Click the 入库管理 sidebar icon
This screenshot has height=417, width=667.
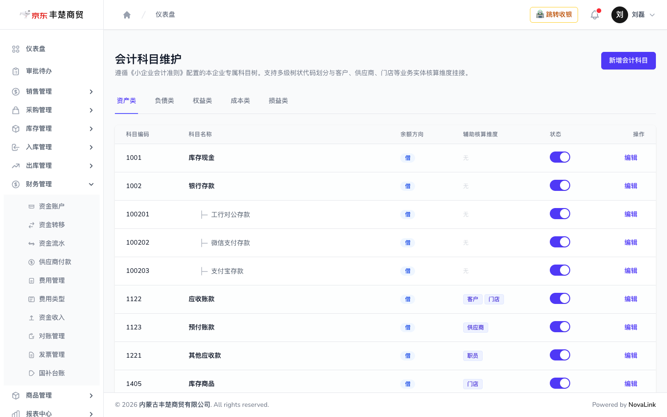(16, 147)
